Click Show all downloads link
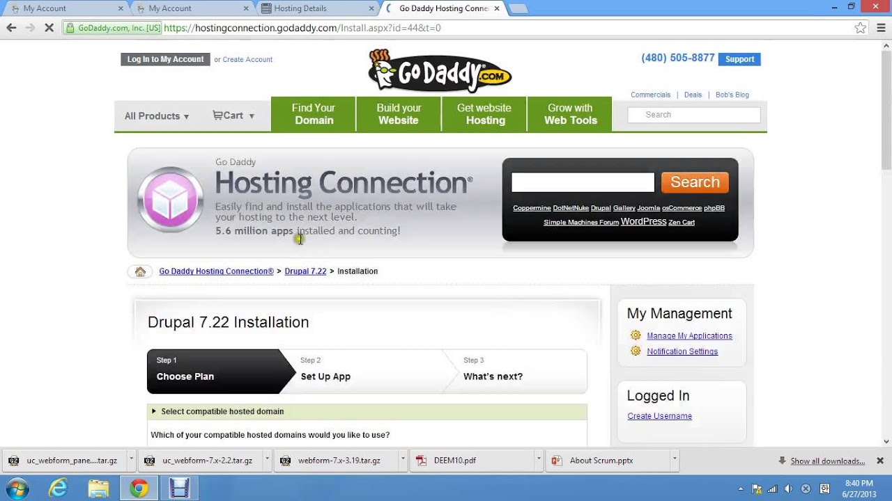The image size is (892, 501). click(x=827, y=461)
